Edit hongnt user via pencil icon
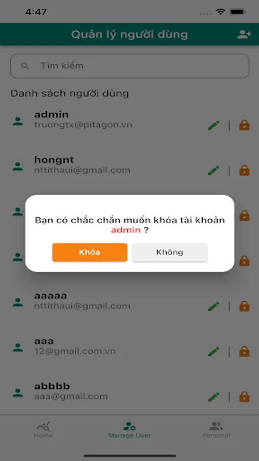This screenshot has width=259, height=461. click(213, 171)
